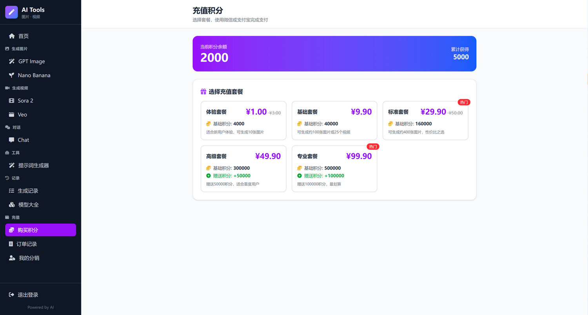588x315 pixels.
Task: Click the sprout icon for Nano Banana
Action: (x=12, y=75)
